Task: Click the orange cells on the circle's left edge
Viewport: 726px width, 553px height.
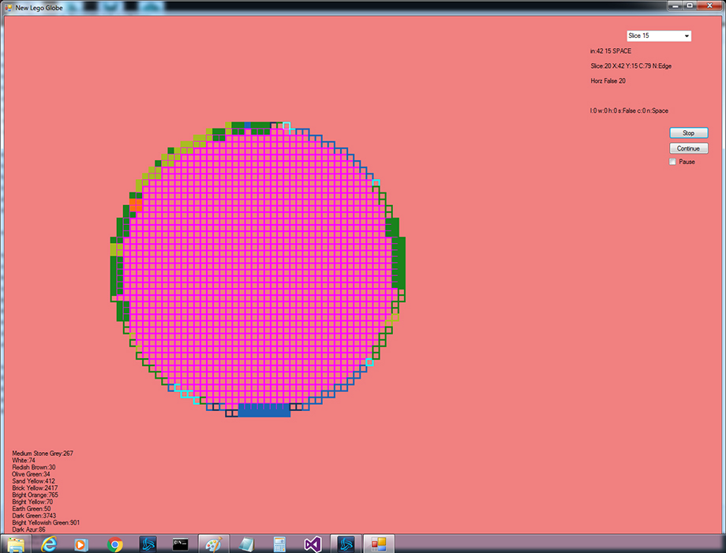Action: [x=135, y=204]
